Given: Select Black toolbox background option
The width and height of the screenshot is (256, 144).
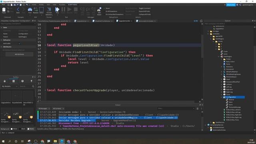Looking at the screenshot, I should click(x=22, y=129).
